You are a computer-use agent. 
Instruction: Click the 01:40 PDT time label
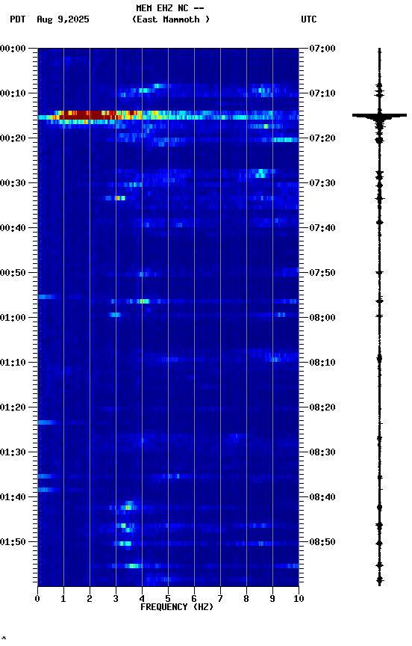point(13,497)
